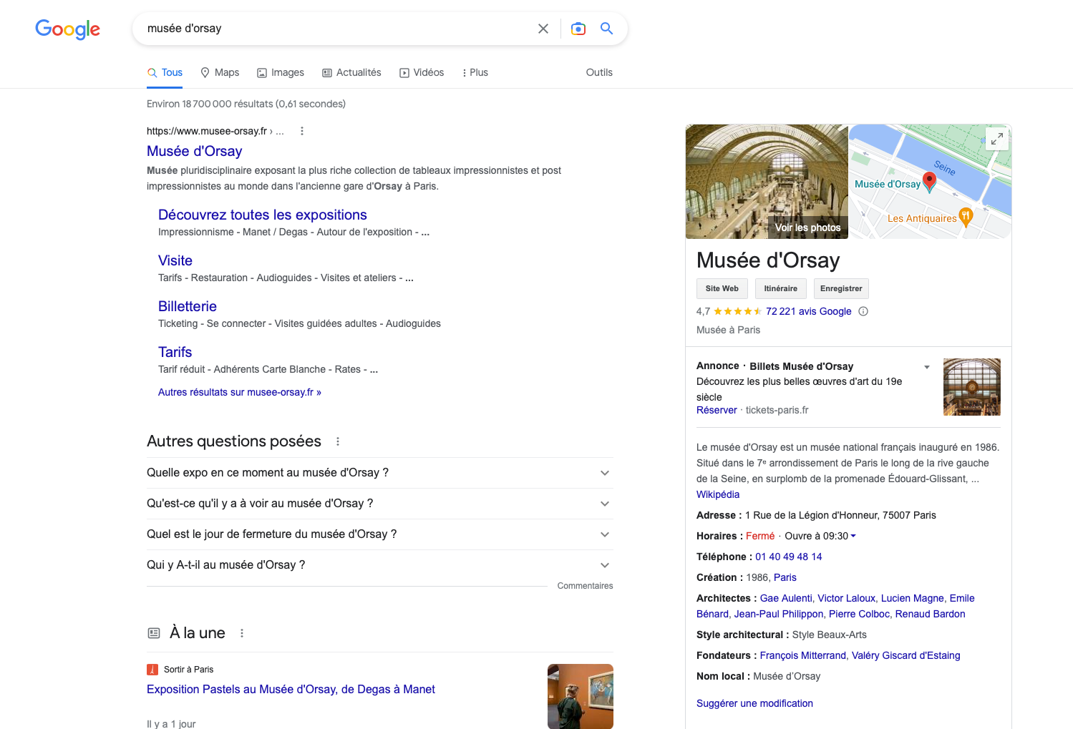Expand 'Qu'est-ce qu'il y a à voir' question
The image size is (1073, 729).
(x=380, y=504)
